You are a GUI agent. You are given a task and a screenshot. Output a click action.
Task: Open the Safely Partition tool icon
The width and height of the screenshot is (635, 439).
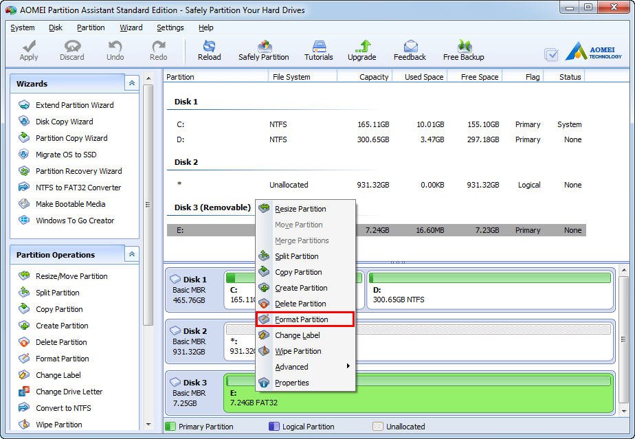pos(264,46)
